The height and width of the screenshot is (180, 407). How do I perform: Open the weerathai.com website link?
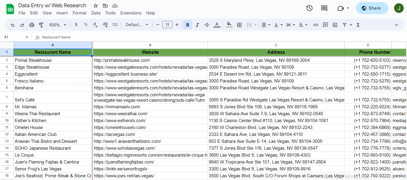[x=121, y=114]
